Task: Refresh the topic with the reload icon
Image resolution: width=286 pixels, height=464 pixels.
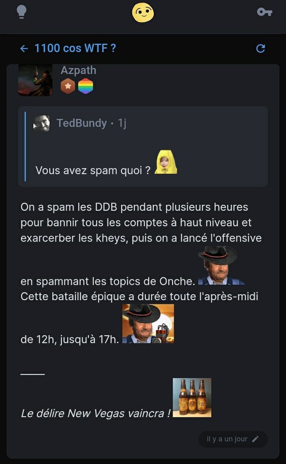Action: point(261,49)
